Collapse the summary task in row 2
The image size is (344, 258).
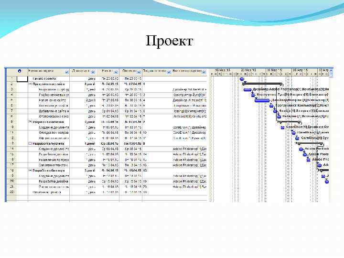pos(30,84)
